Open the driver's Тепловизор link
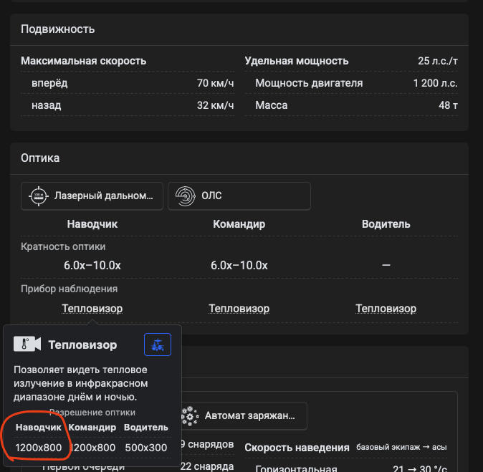The image size is (483, 472). 386,309
